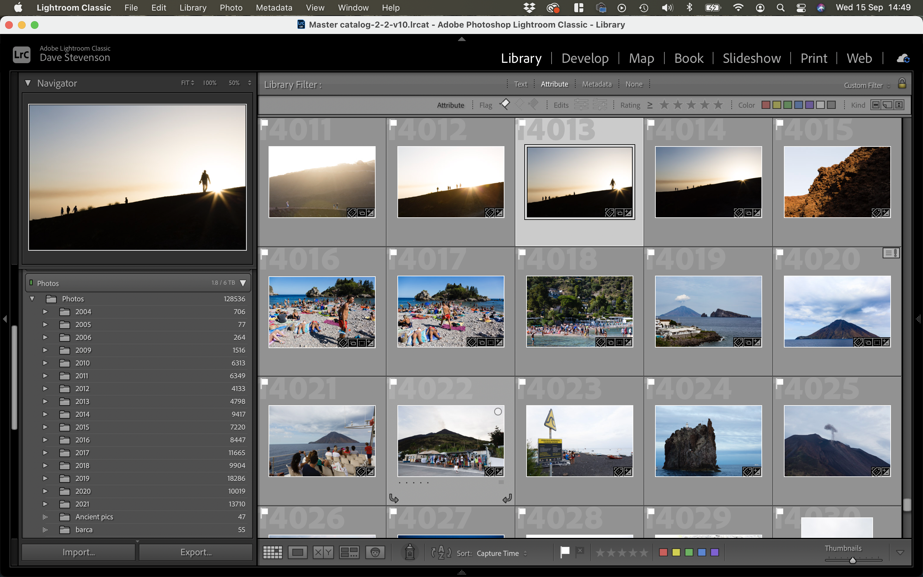
Task: Toggle the edited photos filter under Edits
Action: 581,104
